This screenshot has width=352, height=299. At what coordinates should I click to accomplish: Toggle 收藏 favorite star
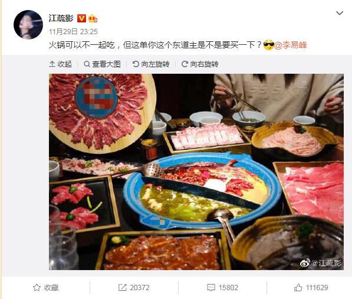(46, 288)
